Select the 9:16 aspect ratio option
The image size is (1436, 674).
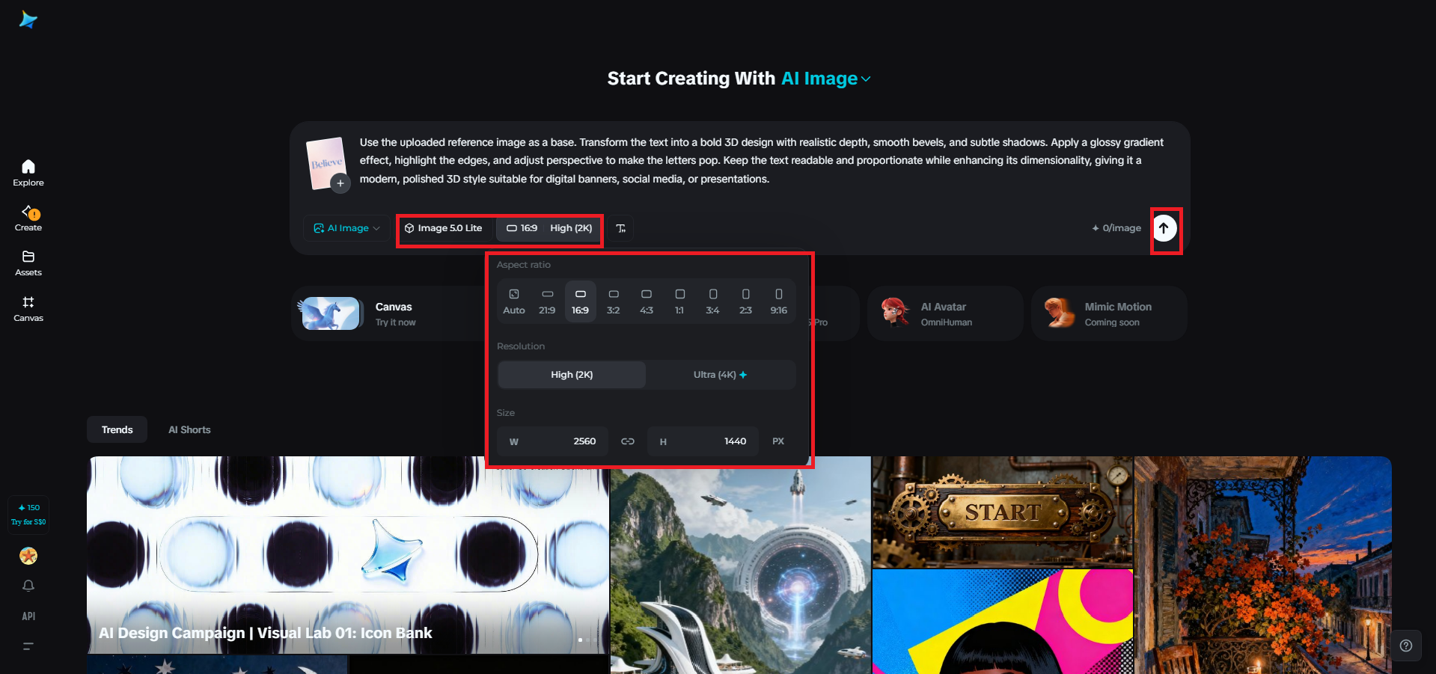[779, 301]
